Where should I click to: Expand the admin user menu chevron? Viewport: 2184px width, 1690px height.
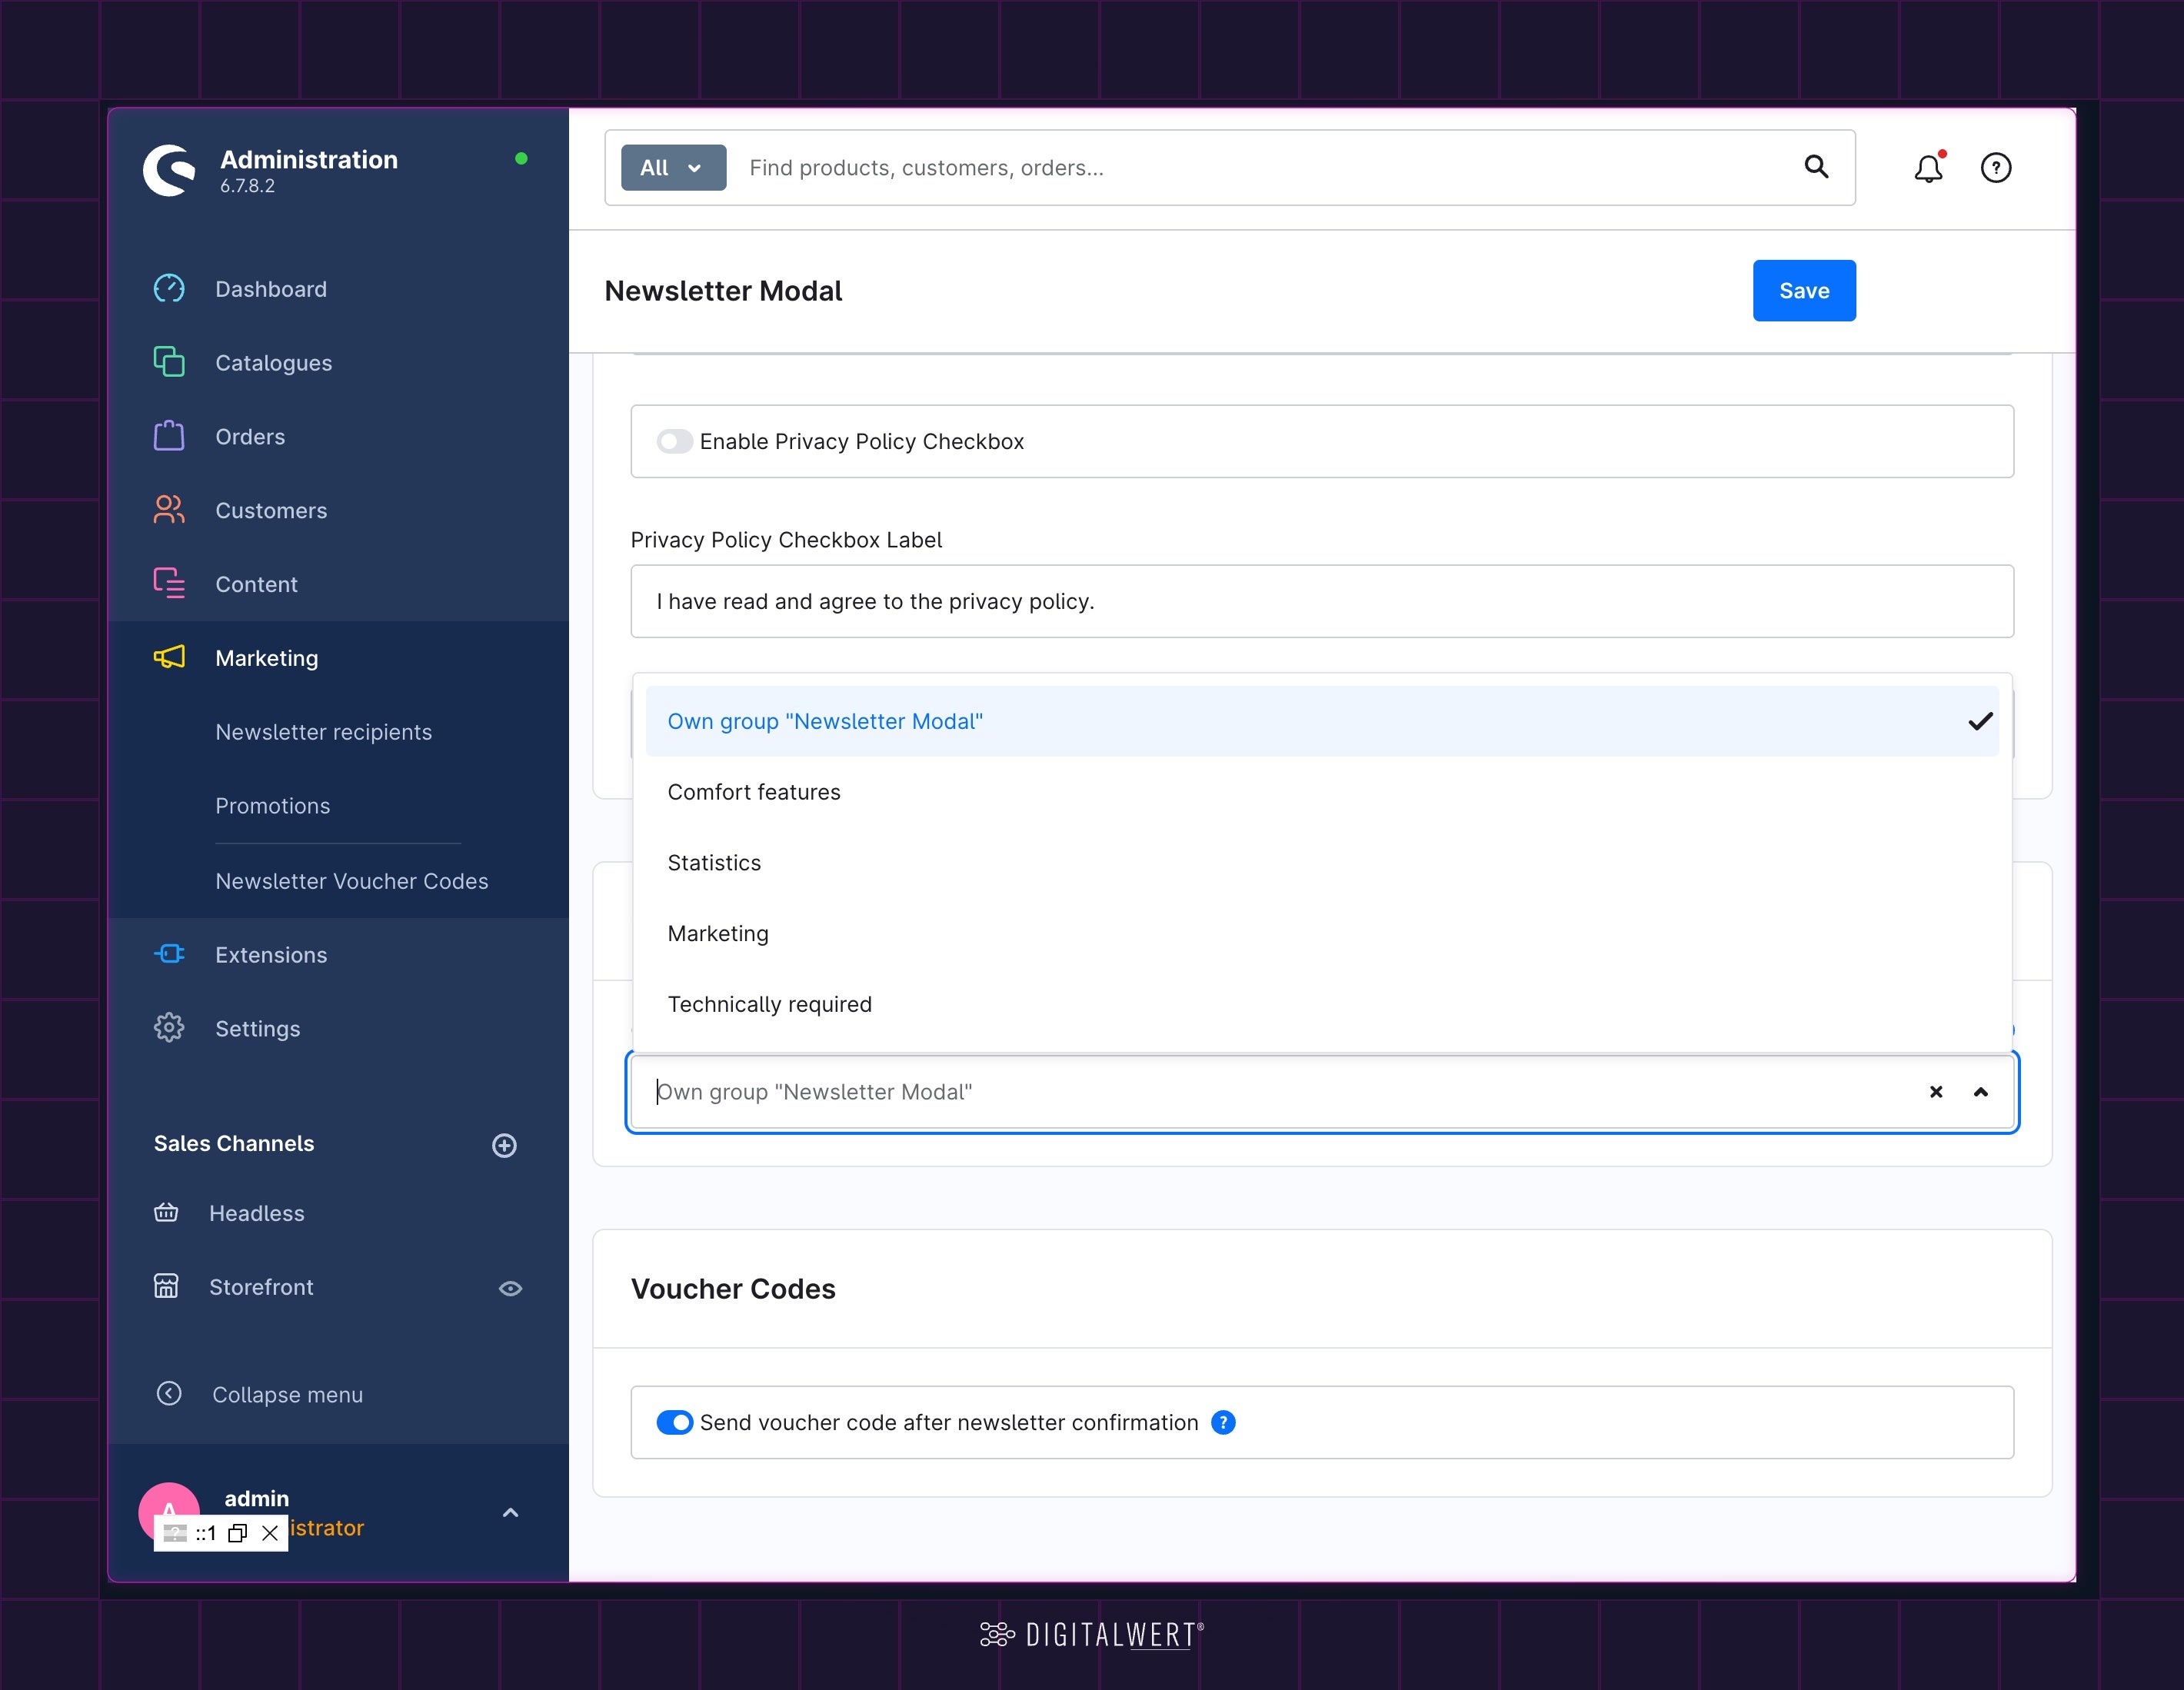(510, 1512)
